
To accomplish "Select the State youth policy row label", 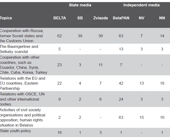I will pyautogui.click(x=15, y=131).
